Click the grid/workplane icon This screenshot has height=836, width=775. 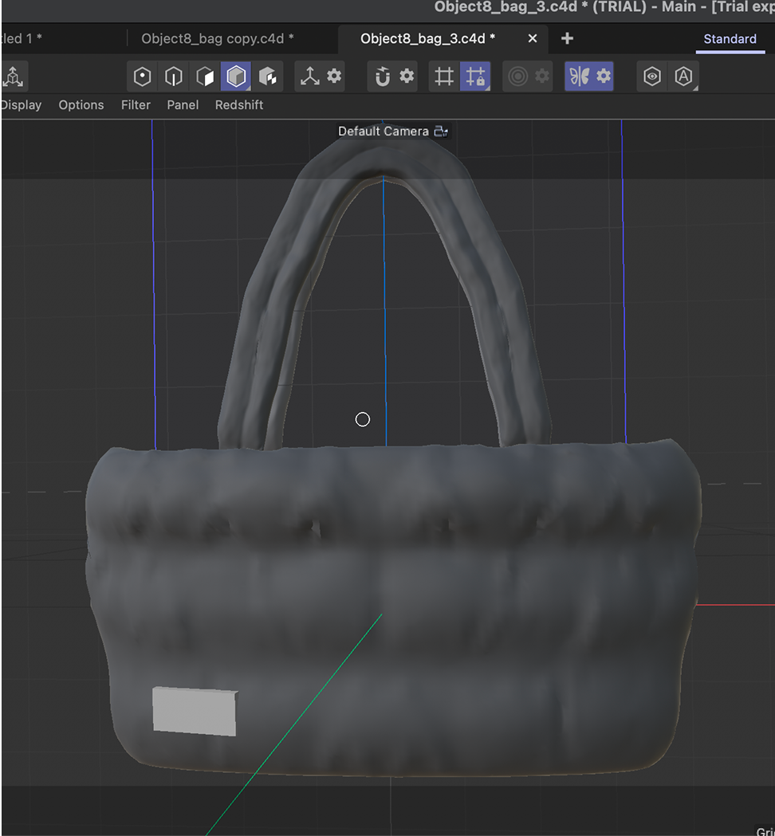tap(443, 77)
